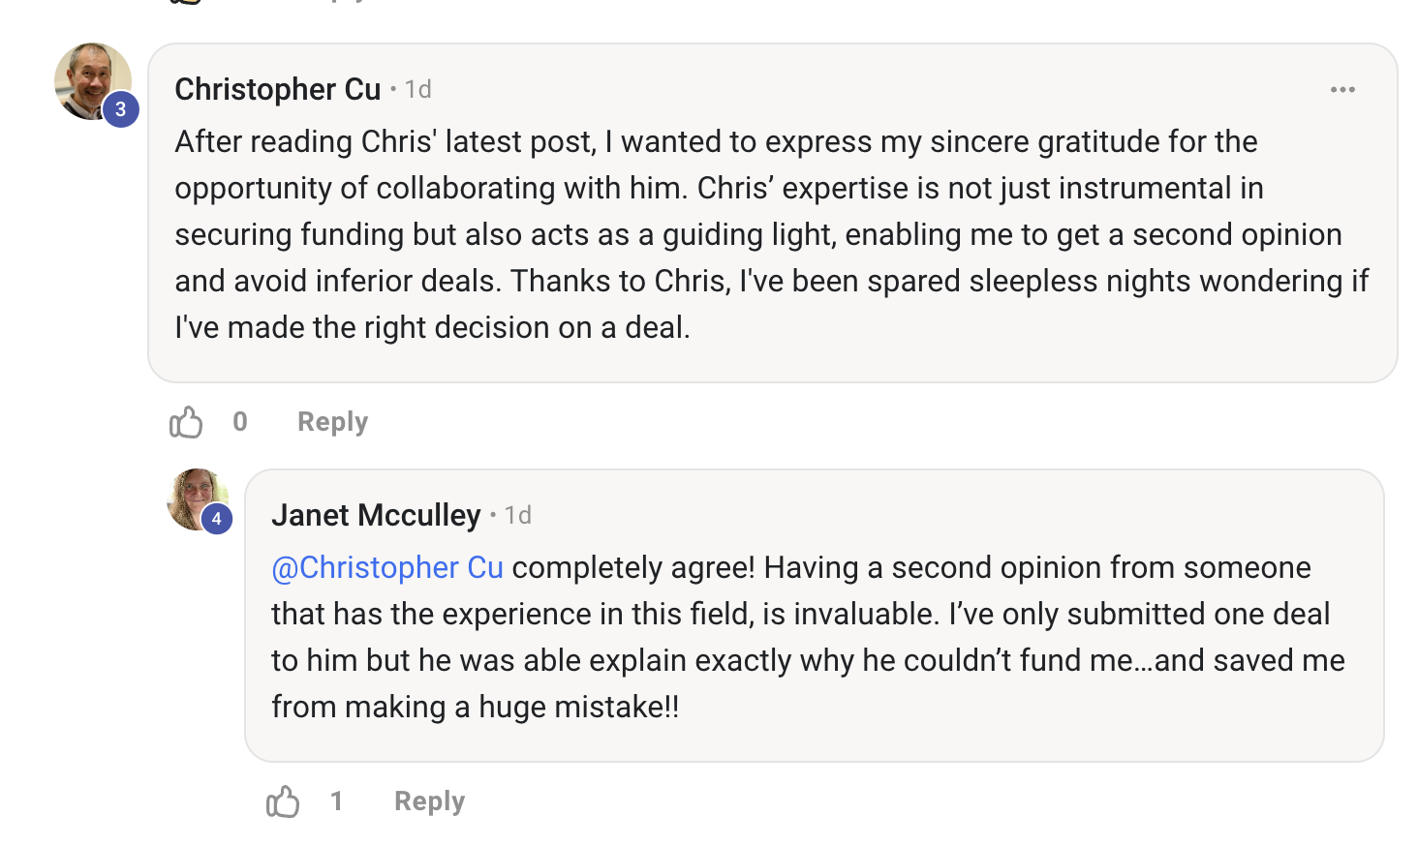Click the level 3 badge on Christopher's avatar
The width and height of the screenshot is (1418, 846).
point(121,109)
